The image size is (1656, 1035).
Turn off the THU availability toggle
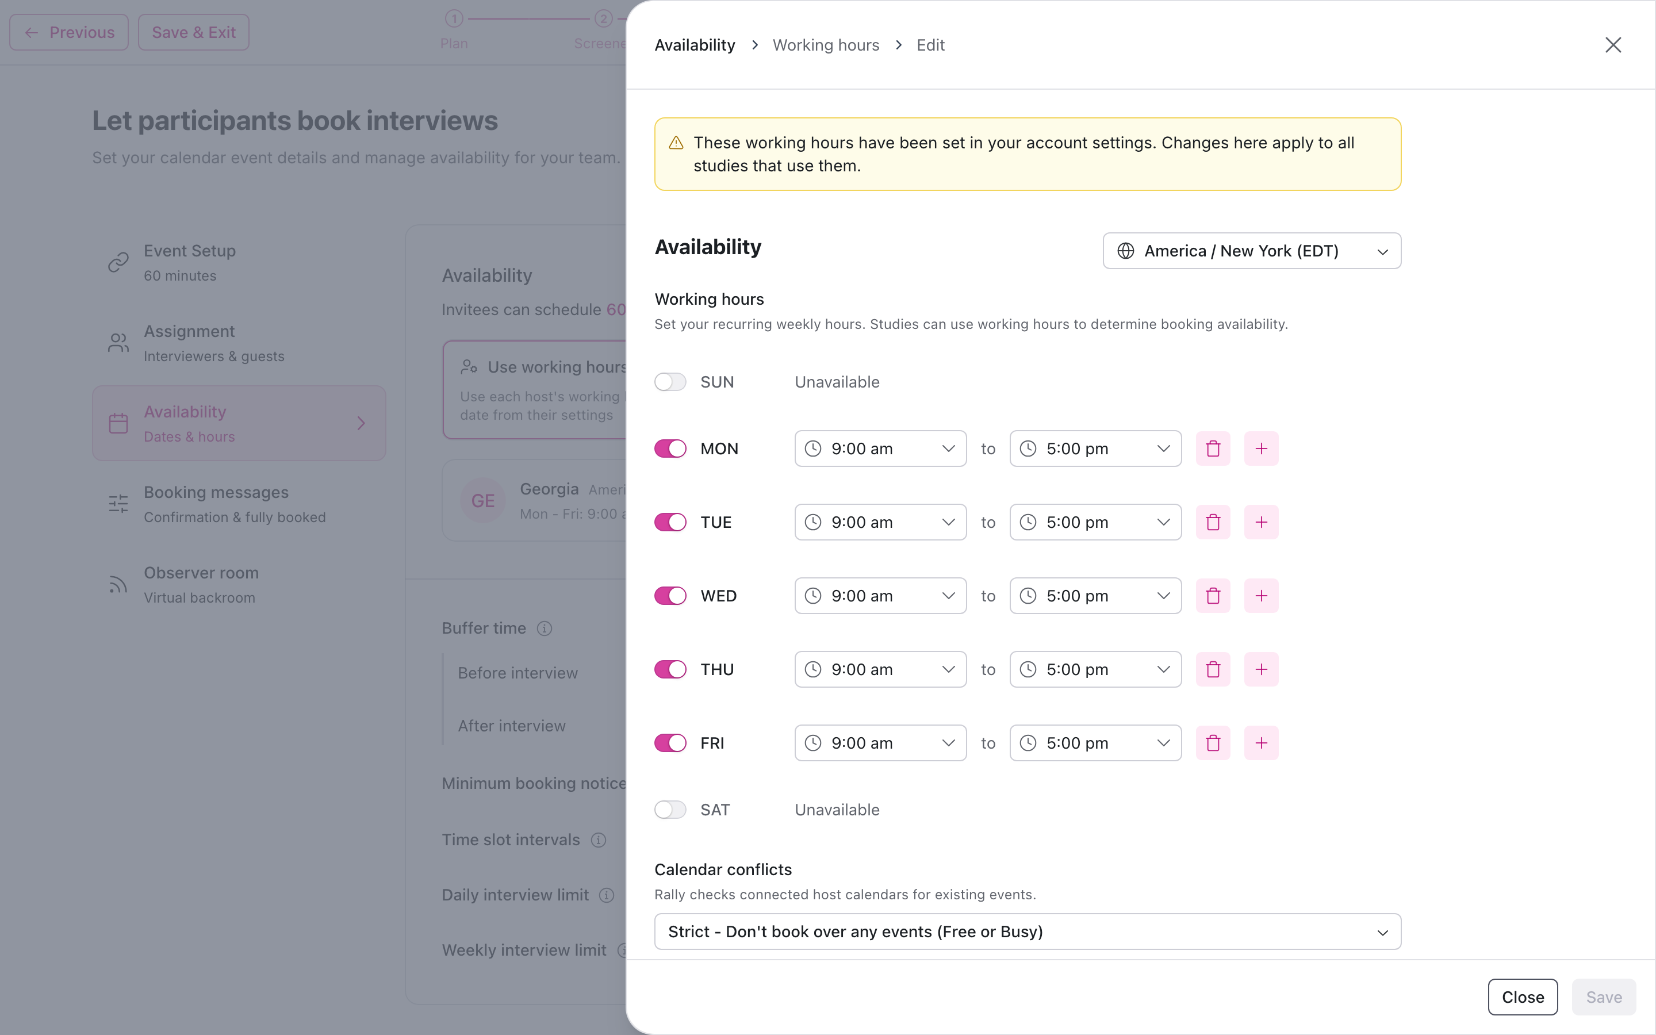tap(670, 669)
